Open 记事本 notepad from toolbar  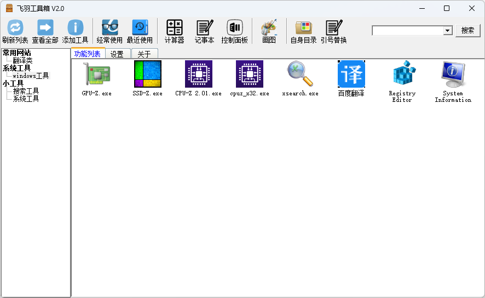[204, 28]
